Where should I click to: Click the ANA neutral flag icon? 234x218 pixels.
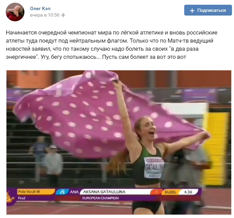pos(62,192)
